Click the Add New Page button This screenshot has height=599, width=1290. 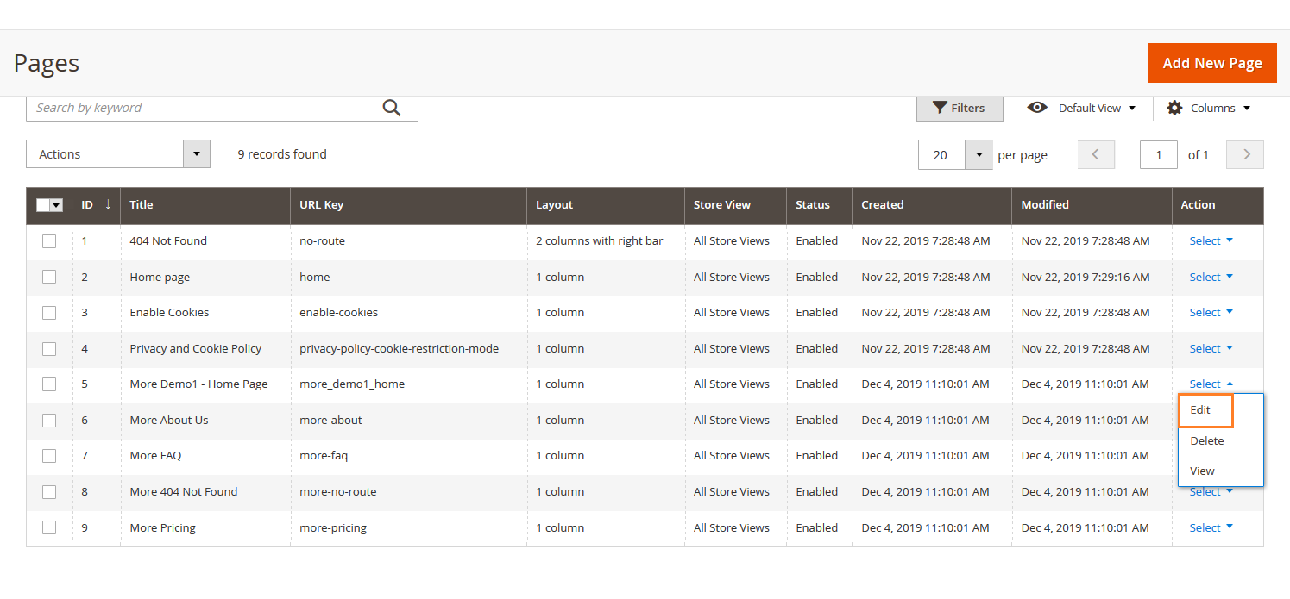click(1212, 63)
